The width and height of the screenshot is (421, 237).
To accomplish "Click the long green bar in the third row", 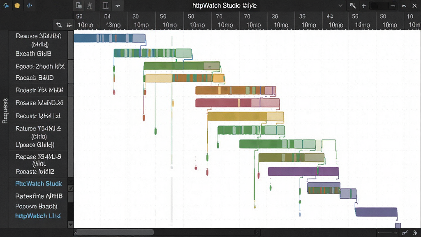I will tap(182, 66).
